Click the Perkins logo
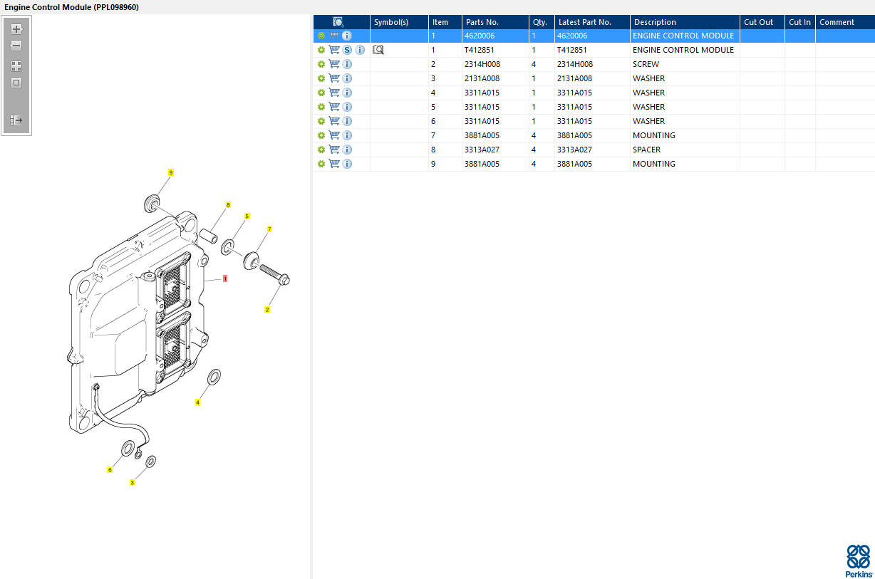This screenshot has height=579, width=875. point(859,561)
